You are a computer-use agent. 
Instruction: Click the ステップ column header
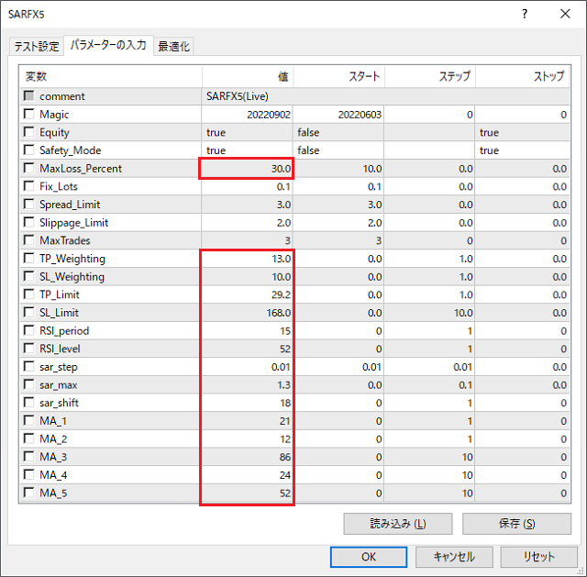[x=430, y=76]
